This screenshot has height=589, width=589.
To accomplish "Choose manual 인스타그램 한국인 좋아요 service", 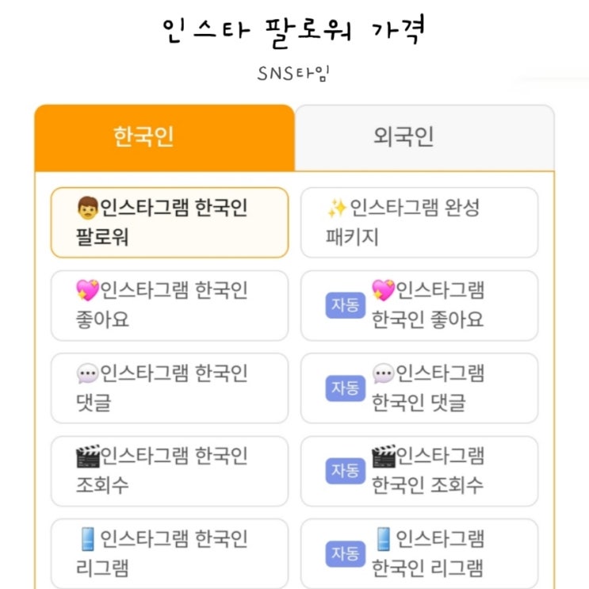I will point(169,305).
